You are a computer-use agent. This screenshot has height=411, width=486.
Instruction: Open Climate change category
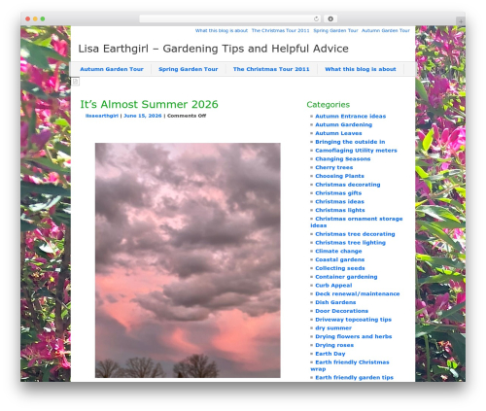[338, 251]
